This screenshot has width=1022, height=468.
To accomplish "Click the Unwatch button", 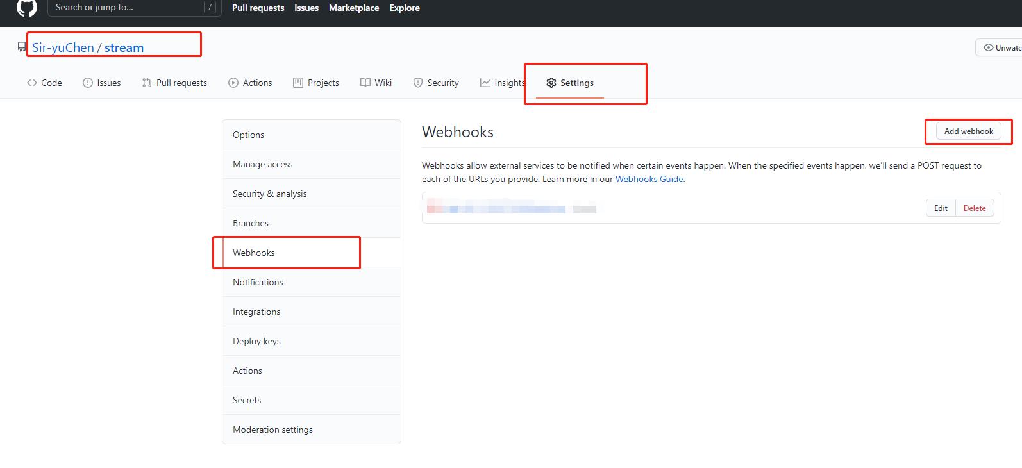I will [x=999, y=47].
